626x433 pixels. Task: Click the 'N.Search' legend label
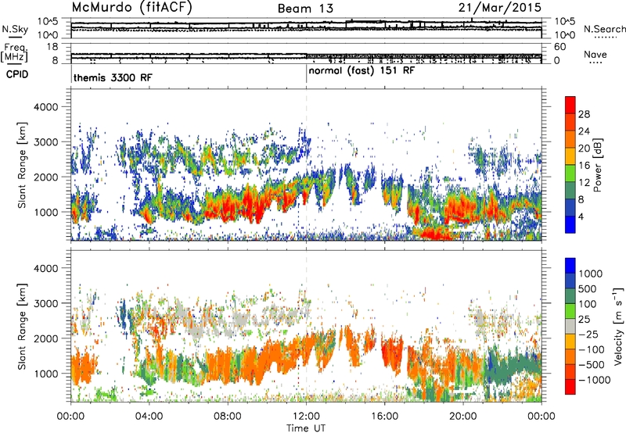(x=605, y=29)
